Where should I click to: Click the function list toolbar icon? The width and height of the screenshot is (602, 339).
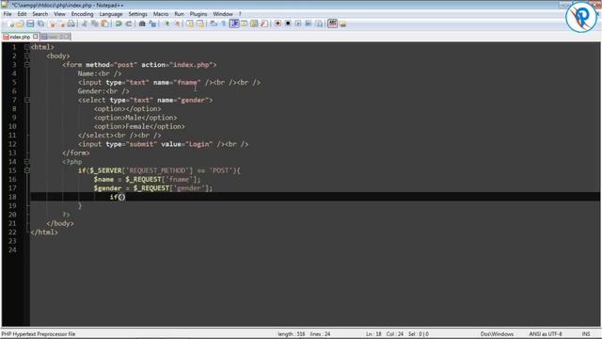tap(264, 24)
